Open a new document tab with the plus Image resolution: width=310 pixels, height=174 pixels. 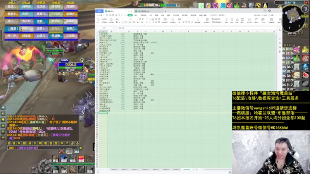coord(165,11)
